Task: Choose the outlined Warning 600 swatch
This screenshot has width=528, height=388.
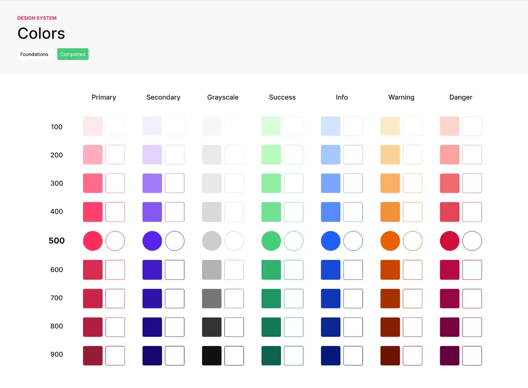Action: (413, 270)
